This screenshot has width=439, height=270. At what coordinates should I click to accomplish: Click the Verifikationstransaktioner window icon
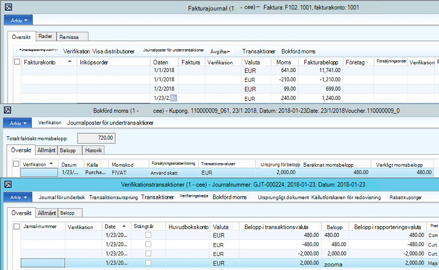tap(8, 184)
